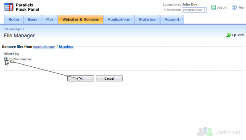Open the Subscription example.com dropdown
Viewport: 246px width, 140px height.
point(194,10)
